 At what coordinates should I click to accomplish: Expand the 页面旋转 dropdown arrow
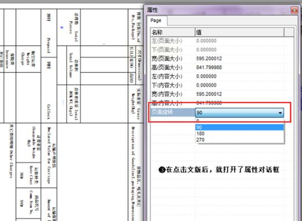pyautogui.click(x=280, y=113)
